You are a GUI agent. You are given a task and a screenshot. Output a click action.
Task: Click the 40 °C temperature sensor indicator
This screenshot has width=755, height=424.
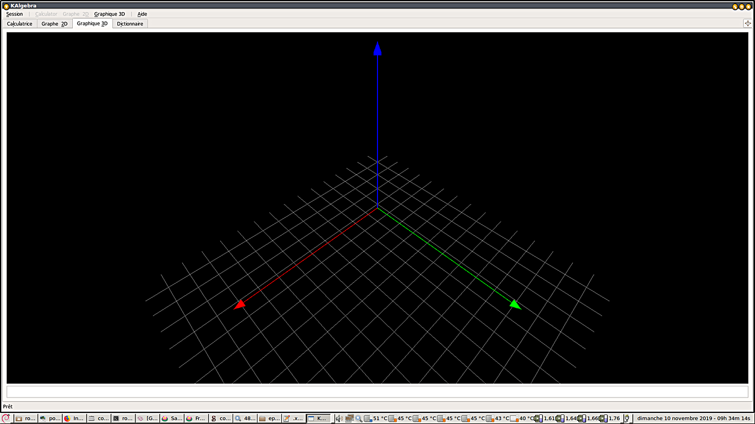pyautogui.click(x=522, y=418)
